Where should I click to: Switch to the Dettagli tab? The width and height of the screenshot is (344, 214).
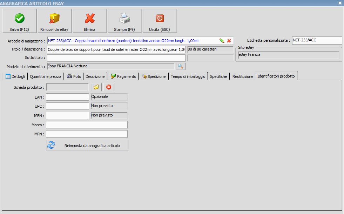15,76
